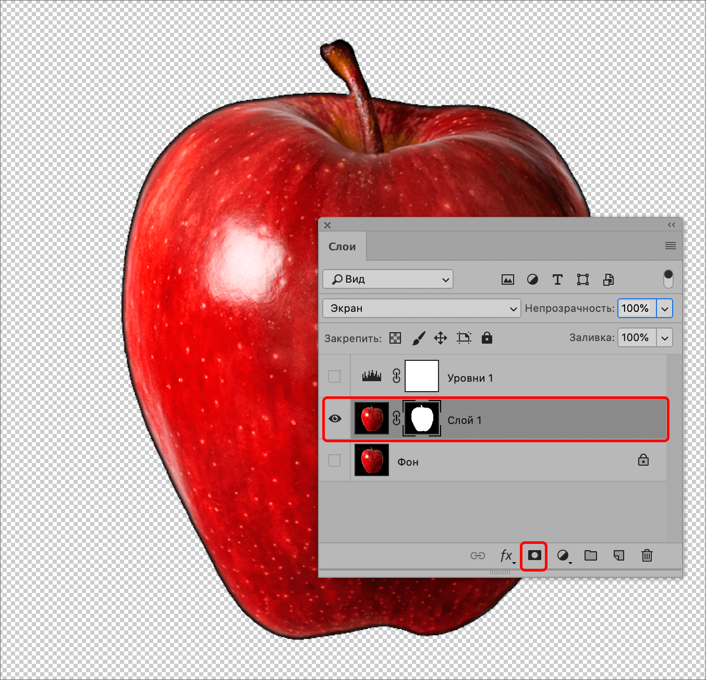Open the fx layer styles icon
706x680 pixels.
pos(506,556)
